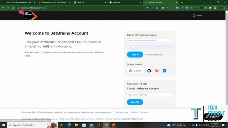Screen dimensions: 228x128
Task: Click the translate extension icon
Action: 177,8
